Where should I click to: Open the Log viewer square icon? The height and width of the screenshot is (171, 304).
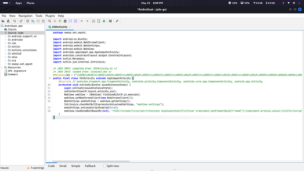coord(110,21)
